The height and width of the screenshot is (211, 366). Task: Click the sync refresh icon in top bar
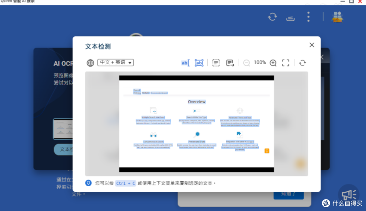272,17
